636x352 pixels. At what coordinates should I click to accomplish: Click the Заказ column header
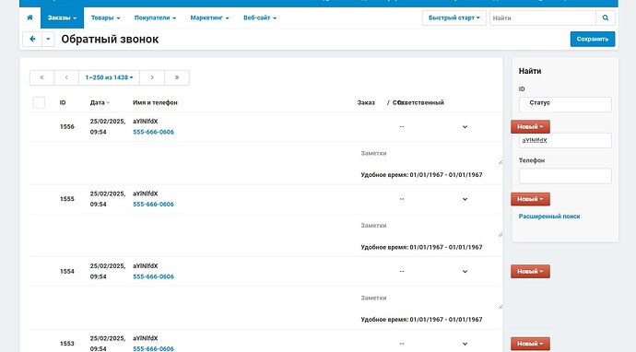tap(366, 102)
